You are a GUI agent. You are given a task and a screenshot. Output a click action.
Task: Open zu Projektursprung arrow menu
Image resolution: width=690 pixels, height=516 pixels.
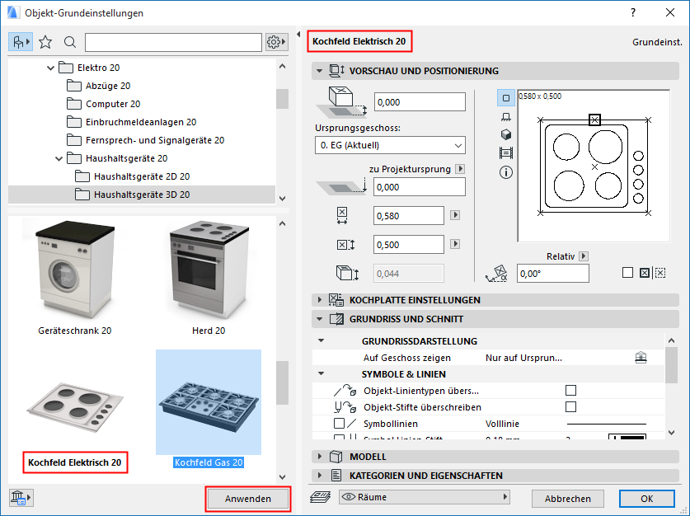coord(460,169)
